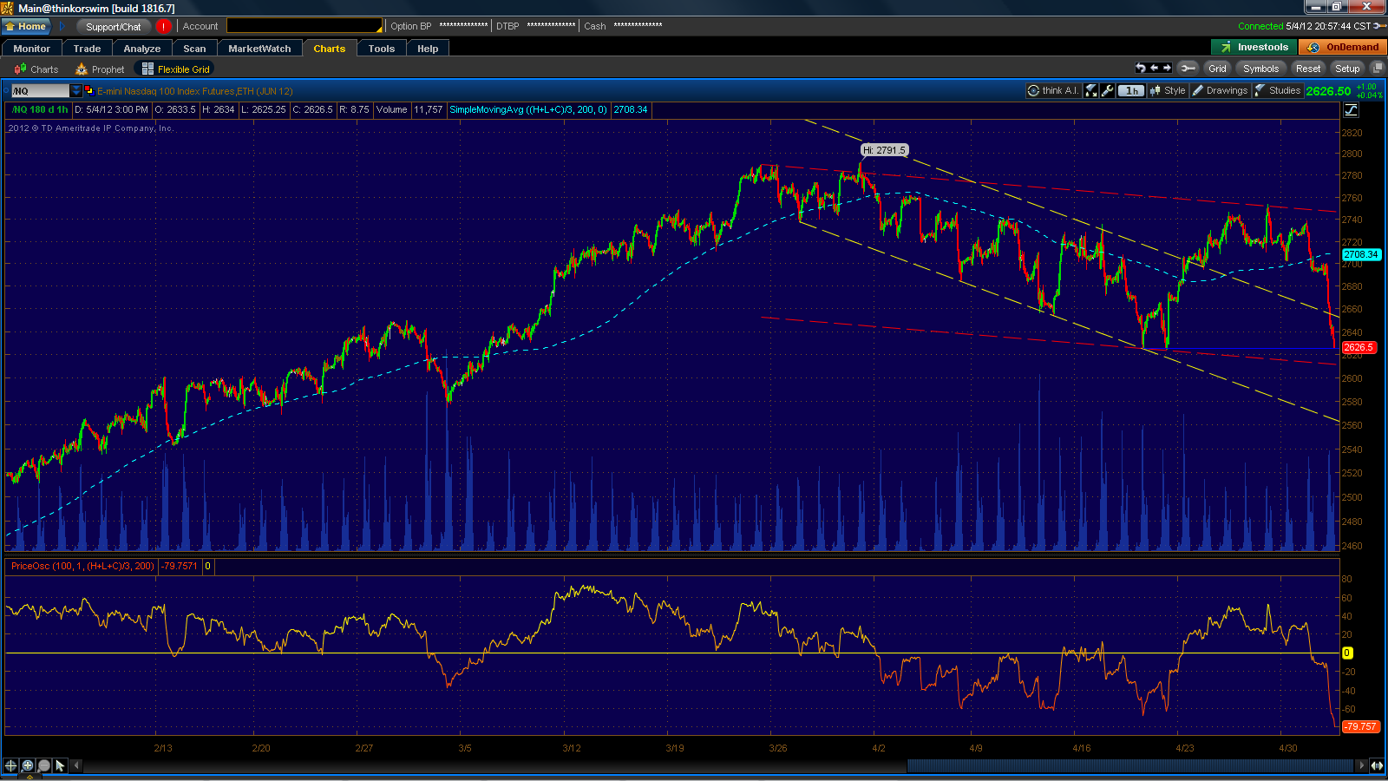The height and width of the screenshot is (781, 1388).
Task: Open the Symbols button
Action: [1260, 69]
